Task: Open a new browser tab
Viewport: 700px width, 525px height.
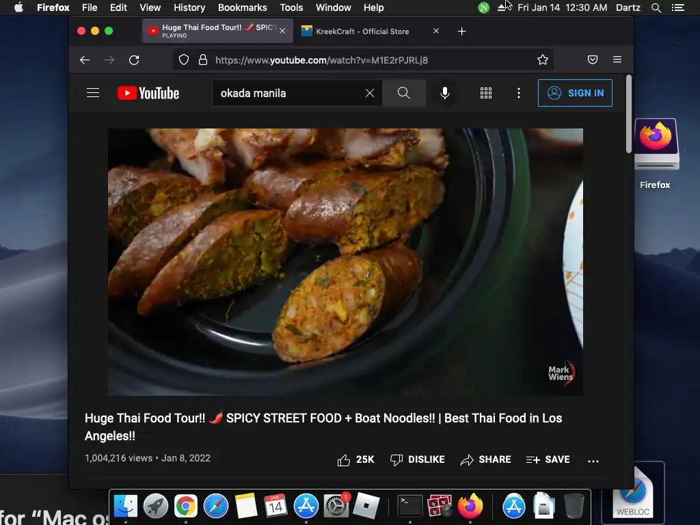Action: [x=461, y=31]
